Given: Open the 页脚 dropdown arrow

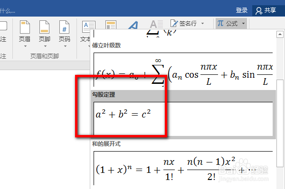Looking at the screenshot, I should (x=45, y=46).
